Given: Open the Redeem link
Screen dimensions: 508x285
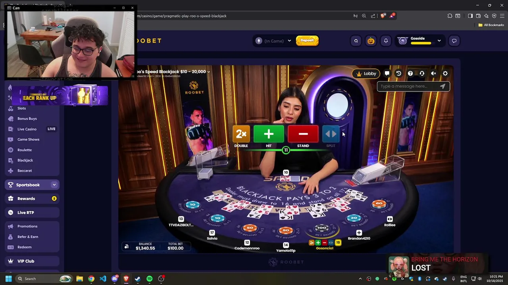Looking at the screenshot, I should click(24, 247).
